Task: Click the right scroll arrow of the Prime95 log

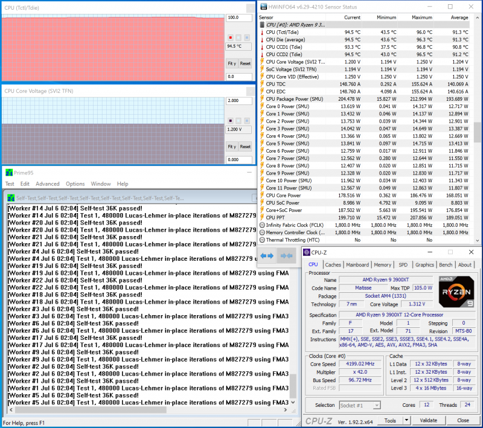Action: (x=285, y=410)
